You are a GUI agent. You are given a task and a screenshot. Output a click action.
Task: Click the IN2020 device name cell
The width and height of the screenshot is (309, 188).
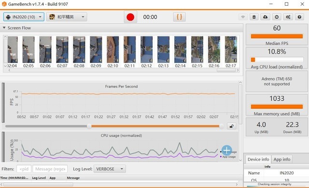pos(286,173)
